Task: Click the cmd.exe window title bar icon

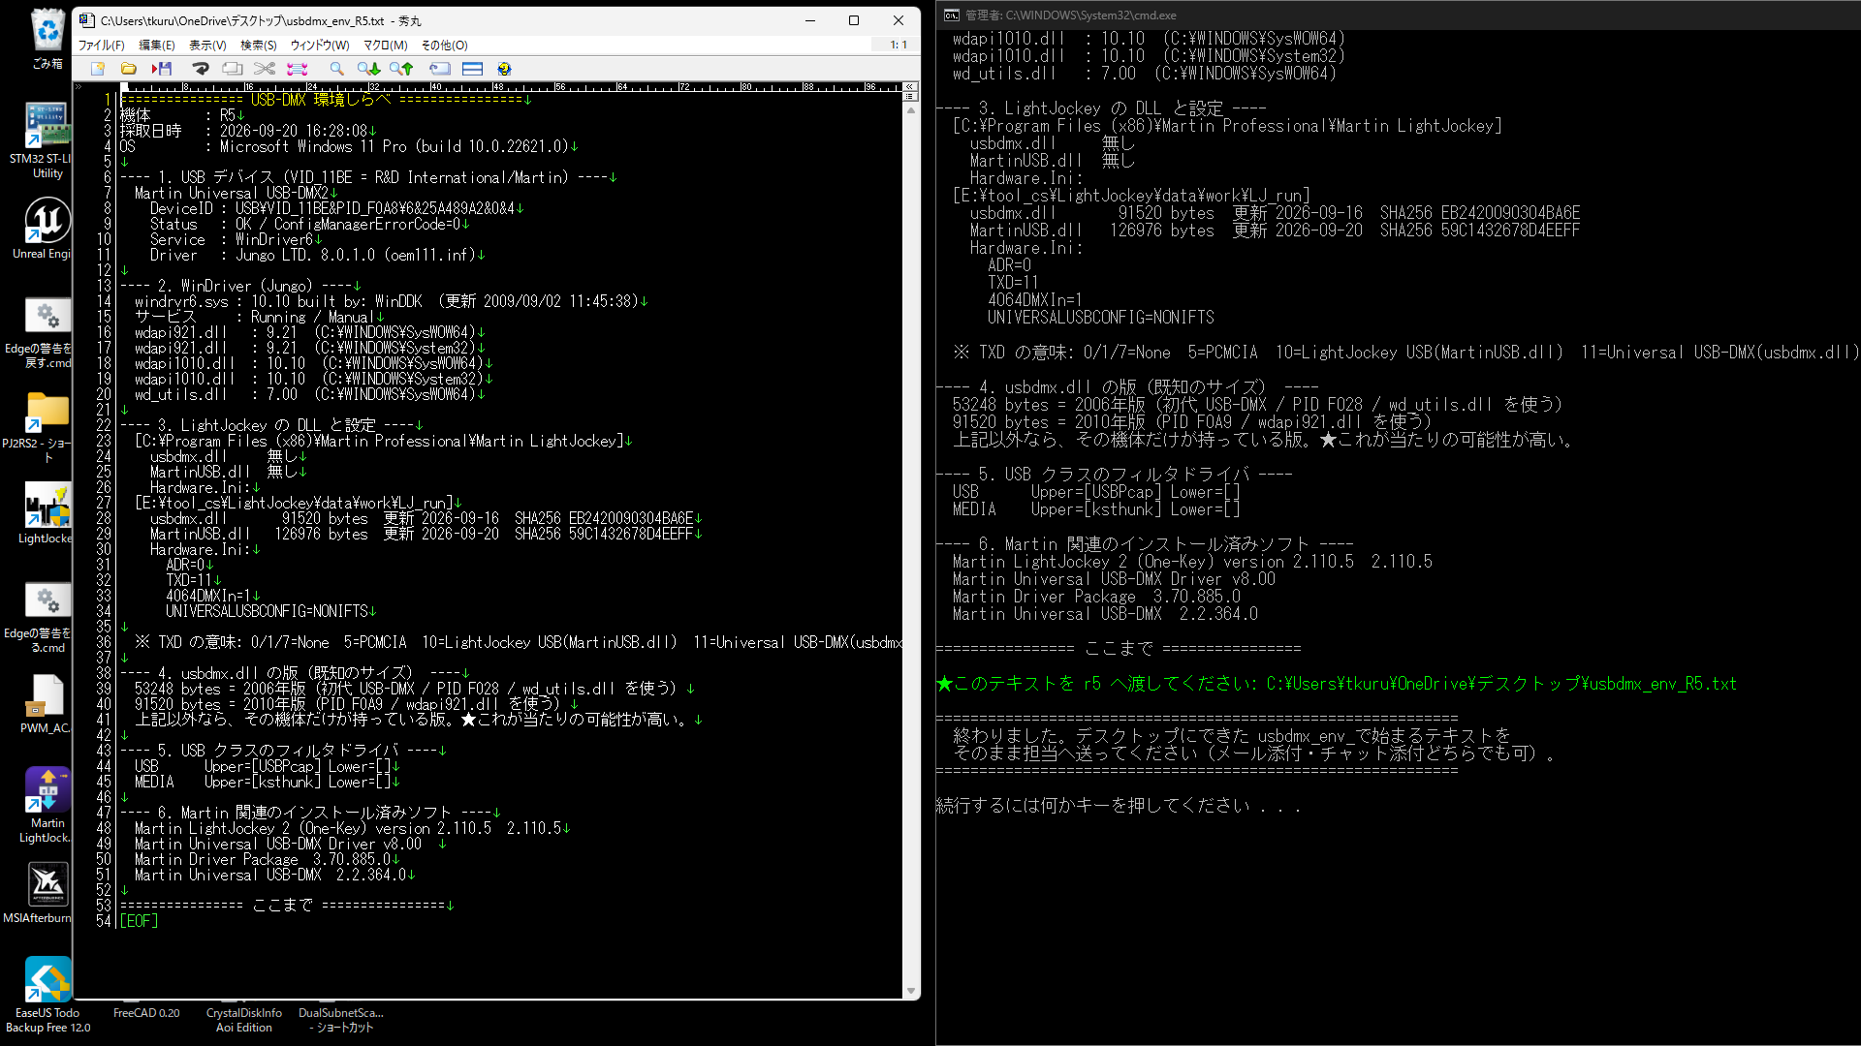Action: pos(951,15)
